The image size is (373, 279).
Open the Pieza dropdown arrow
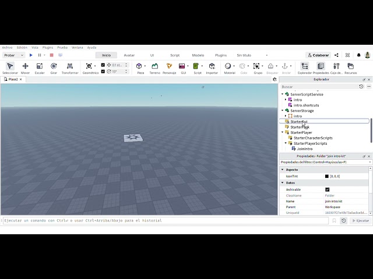point(145,66)
